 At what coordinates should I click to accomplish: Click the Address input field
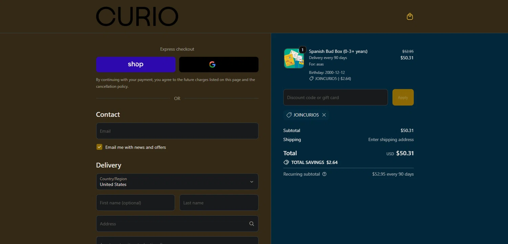pos(177,224)
